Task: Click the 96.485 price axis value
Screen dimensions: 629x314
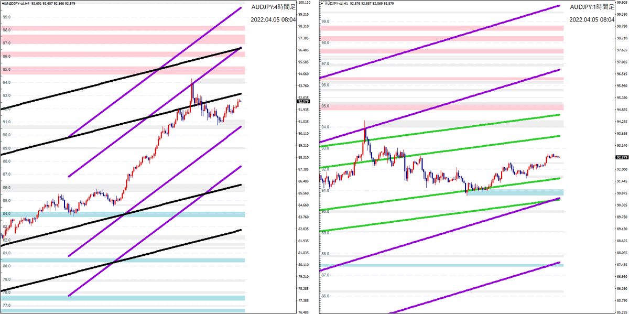Action: [304, 50]
